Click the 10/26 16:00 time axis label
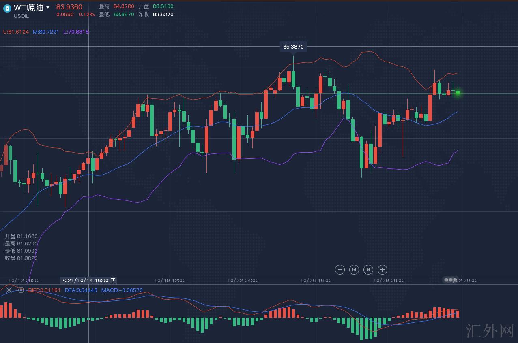Screen dimensions: 518x343 coord(316,280)
